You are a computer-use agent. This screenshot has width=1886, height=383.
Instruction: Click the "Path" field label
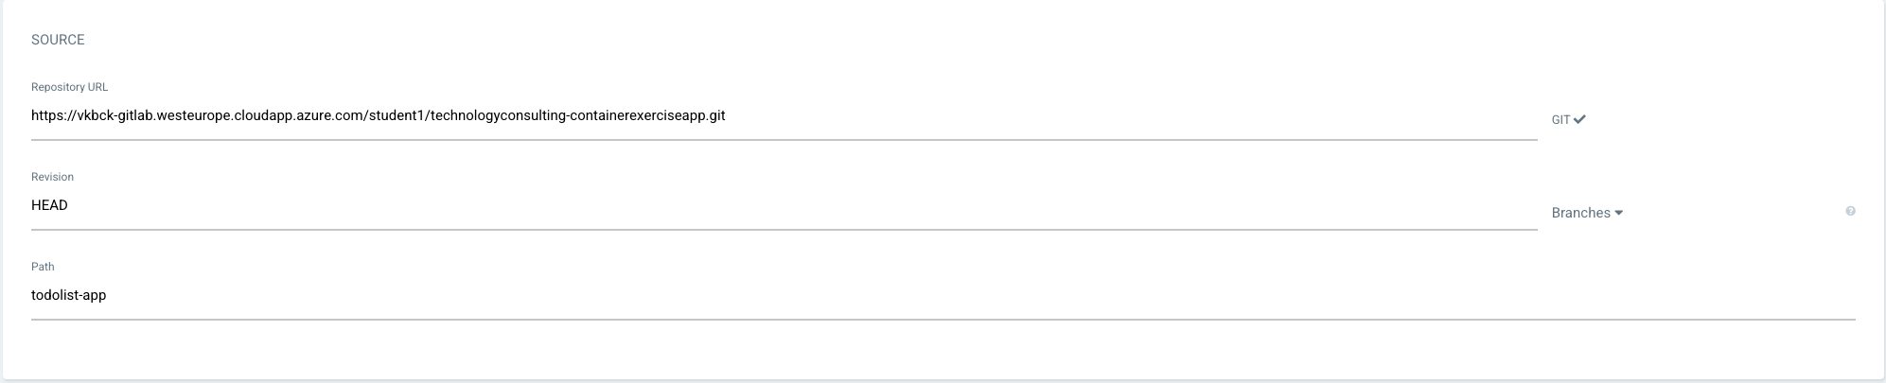tap(43, 267)
